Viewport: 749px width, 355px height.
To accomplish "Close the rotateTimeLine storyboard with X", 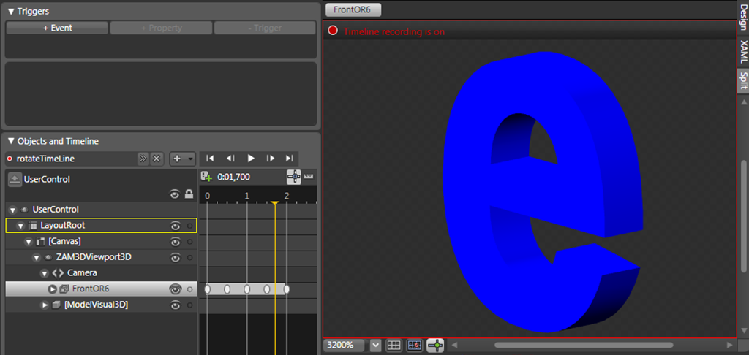I will [x=156, y=159].
